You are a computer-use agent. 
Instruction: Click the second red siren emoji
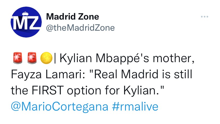pos(32,59)
